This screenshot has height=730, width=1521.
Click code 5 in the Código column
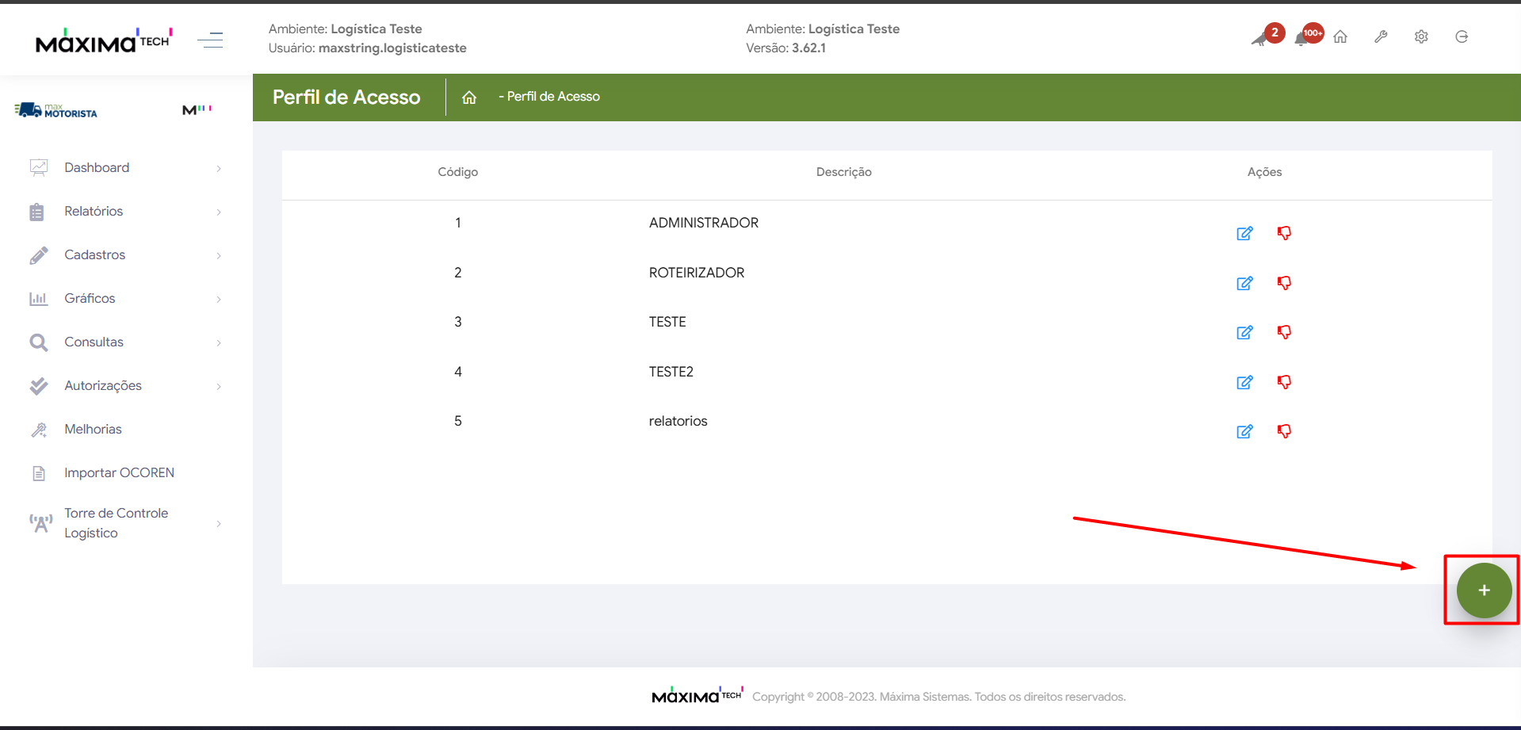[x=458, y=421]
